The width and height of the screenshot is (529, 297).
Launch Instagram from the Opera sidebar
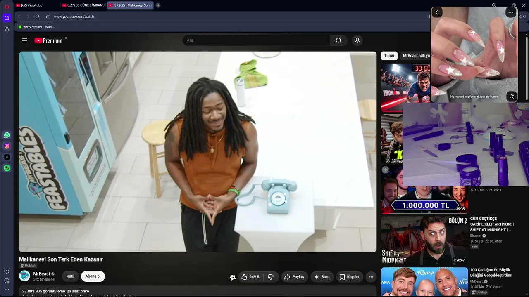click(7, 146)
